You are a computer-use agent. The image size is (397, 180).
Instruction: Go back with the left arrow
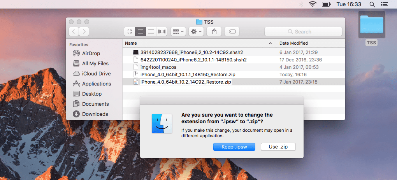[x=74, y=31]
